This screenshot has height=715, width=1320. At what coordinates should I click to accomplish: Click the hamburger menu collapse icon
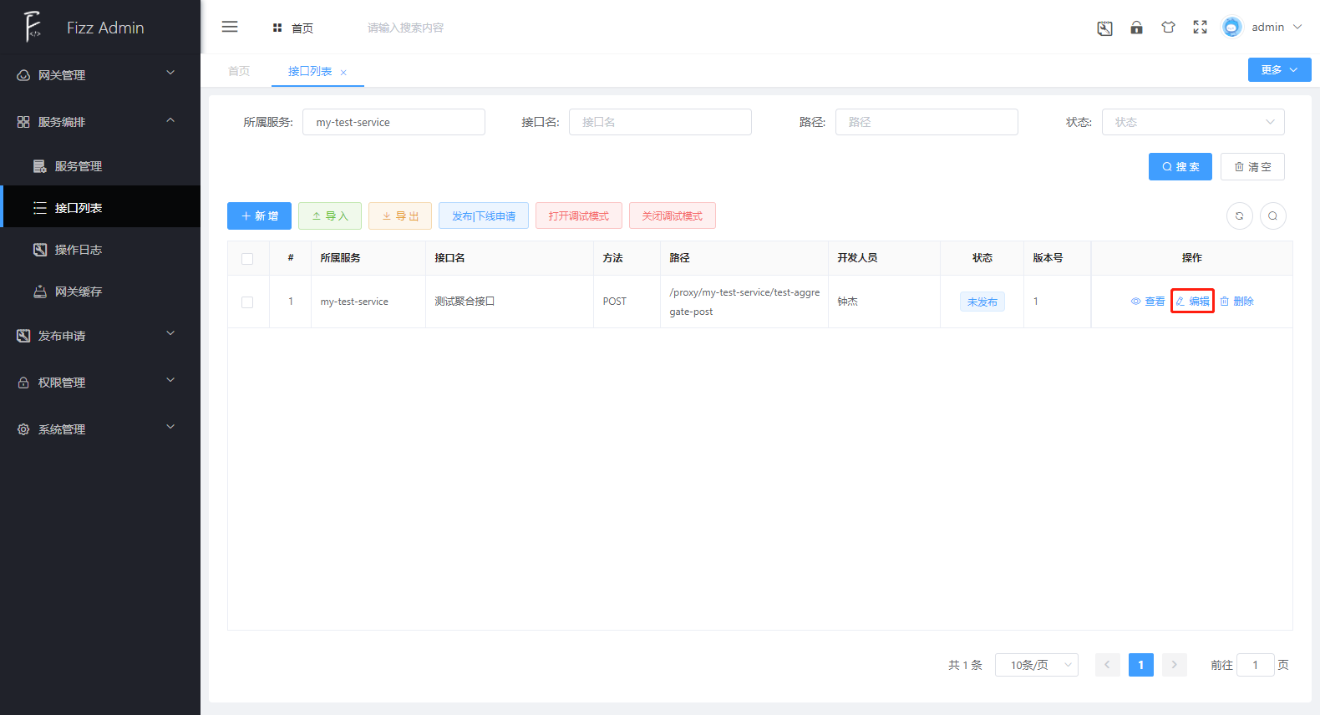coord(230,27)
